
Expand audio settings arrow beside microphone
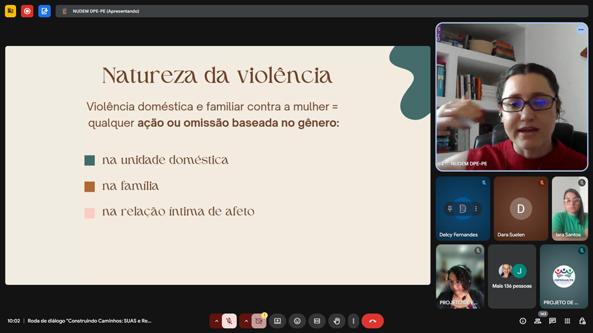pos(216,321)
